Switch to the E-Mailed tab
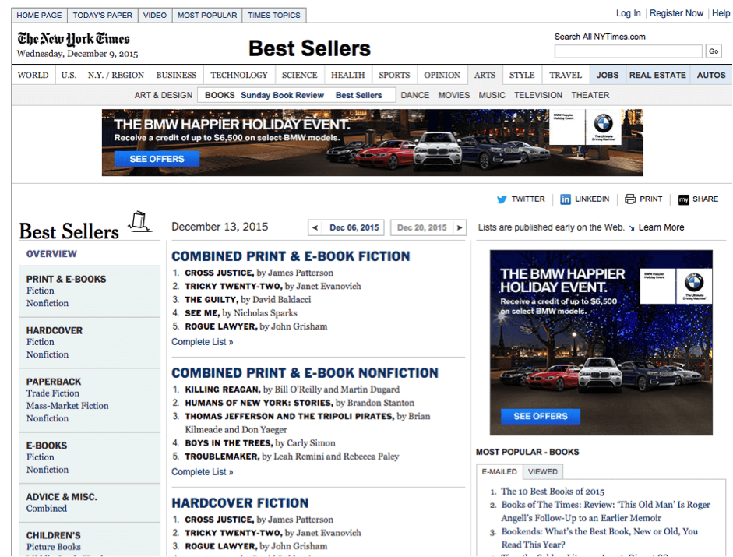Image resolution: width=733 pixels, height=557 pixels. pyautogui.click(x=499, y=471)
